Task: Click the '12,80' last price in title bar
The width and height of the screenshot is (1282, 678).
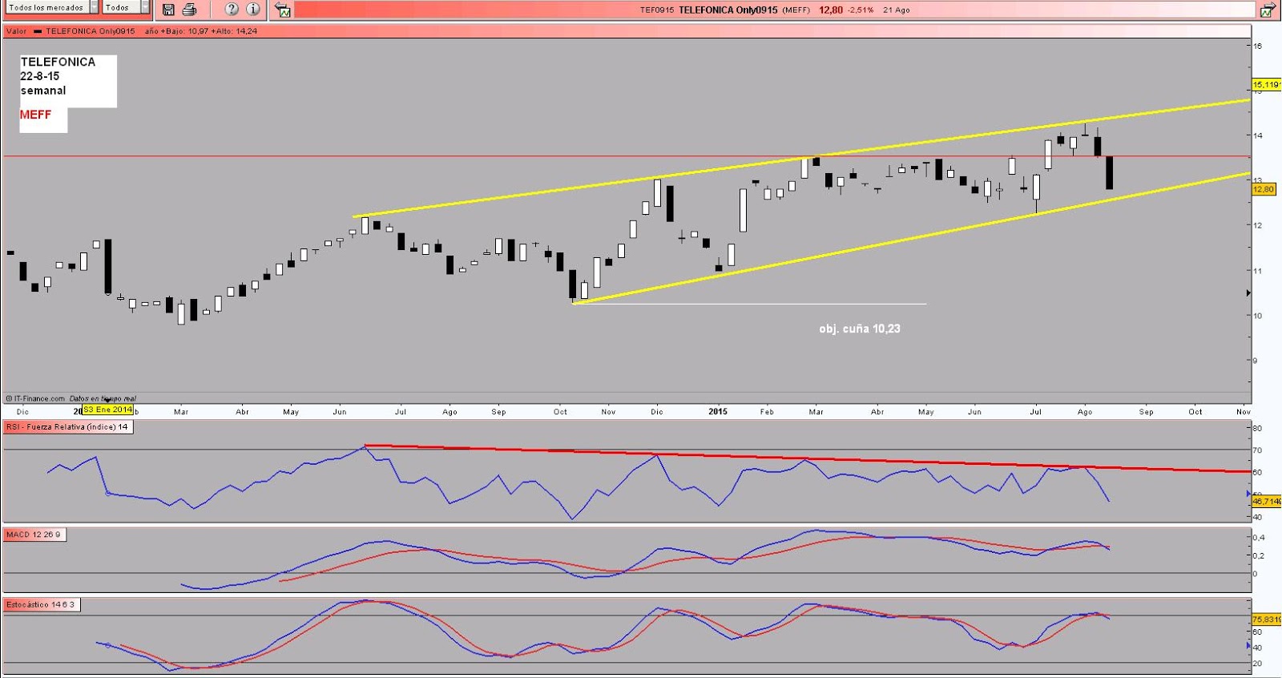Action: 831,10
